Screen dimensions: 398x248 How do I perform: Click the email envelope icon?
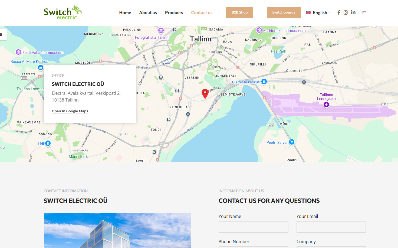364,13
